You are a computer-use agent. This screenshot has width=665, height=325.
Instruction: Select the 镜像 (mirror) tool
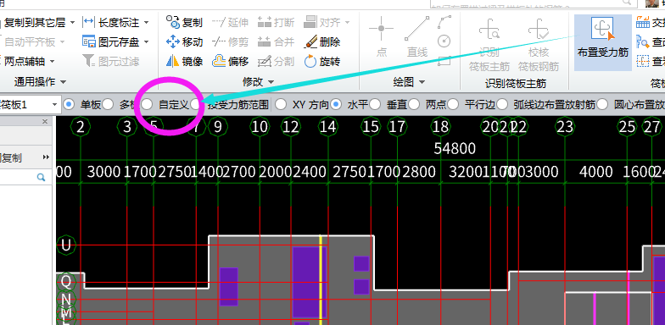click(185, 62)
